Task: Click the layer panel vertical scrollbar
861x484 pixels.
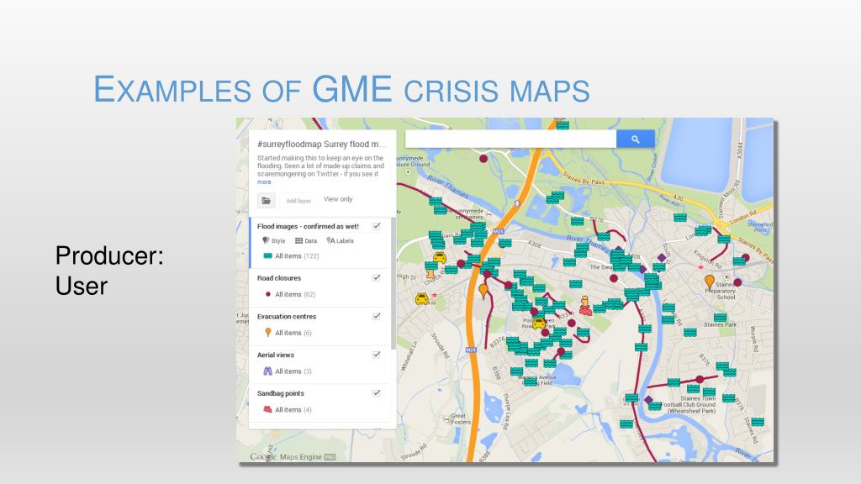Action: coord(394,284)
